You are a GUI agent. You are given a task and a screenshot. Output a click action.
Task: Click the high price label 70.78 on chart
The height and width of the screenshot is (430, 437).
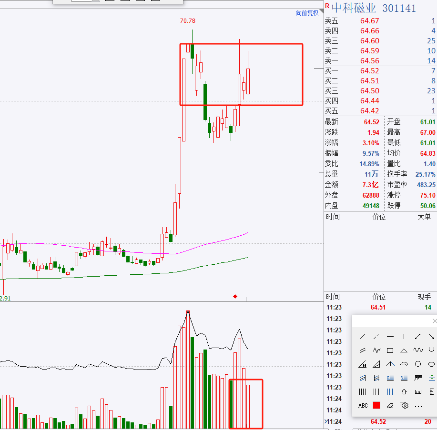click(x=188, y=21)
